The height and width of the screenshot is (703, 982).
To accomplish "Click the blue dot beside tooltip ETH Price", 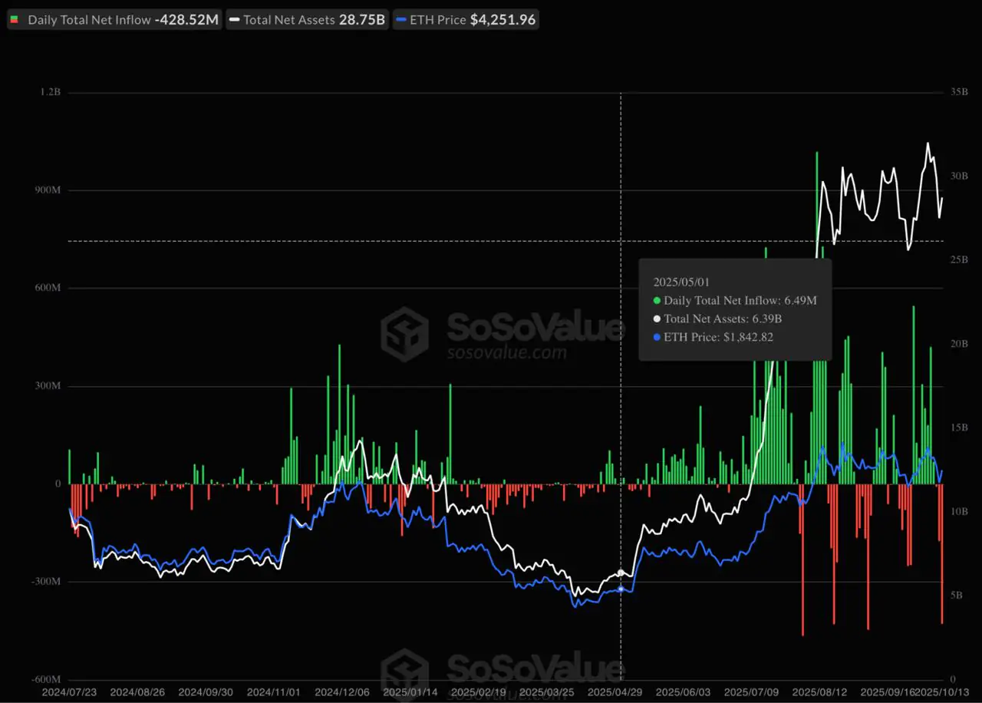I will [x=657, y=337].
